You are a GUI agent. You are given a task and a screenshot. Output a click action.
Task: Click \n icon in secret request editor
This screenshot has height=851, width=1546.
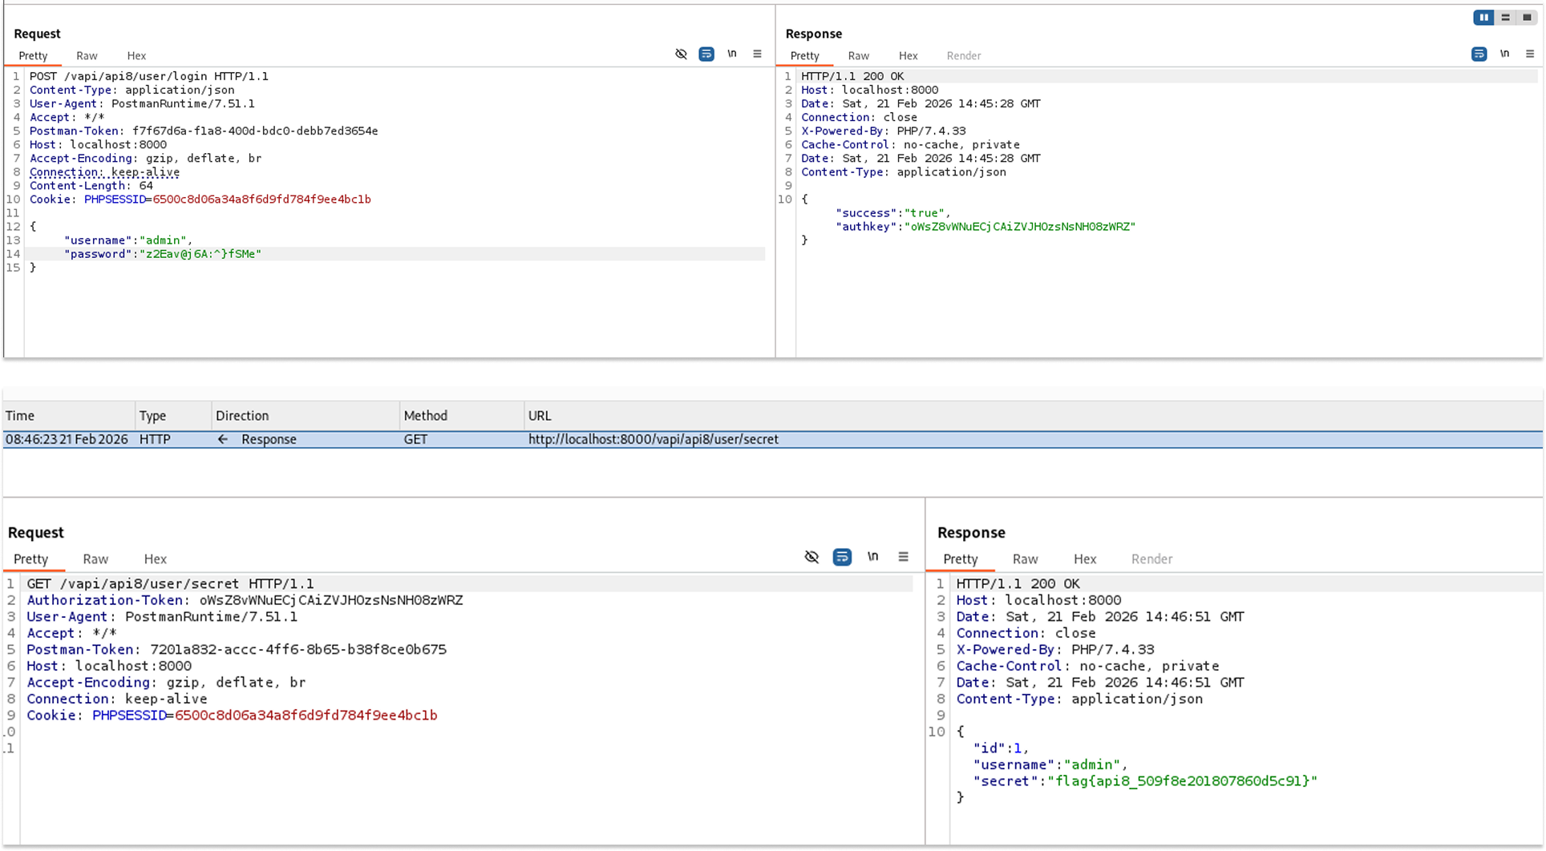pyautogui.click(x=872, y=557)
